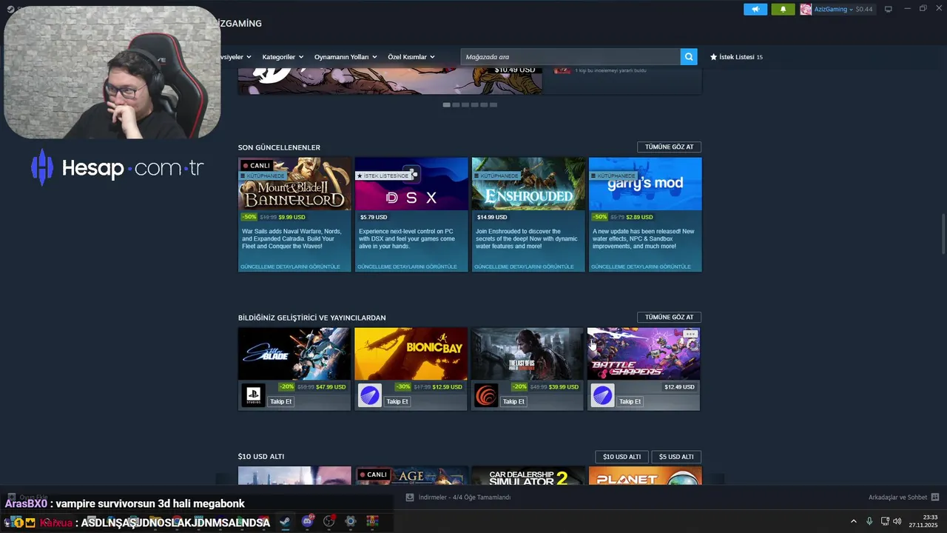Click the İstek Listesi star icon

point(714,57)
